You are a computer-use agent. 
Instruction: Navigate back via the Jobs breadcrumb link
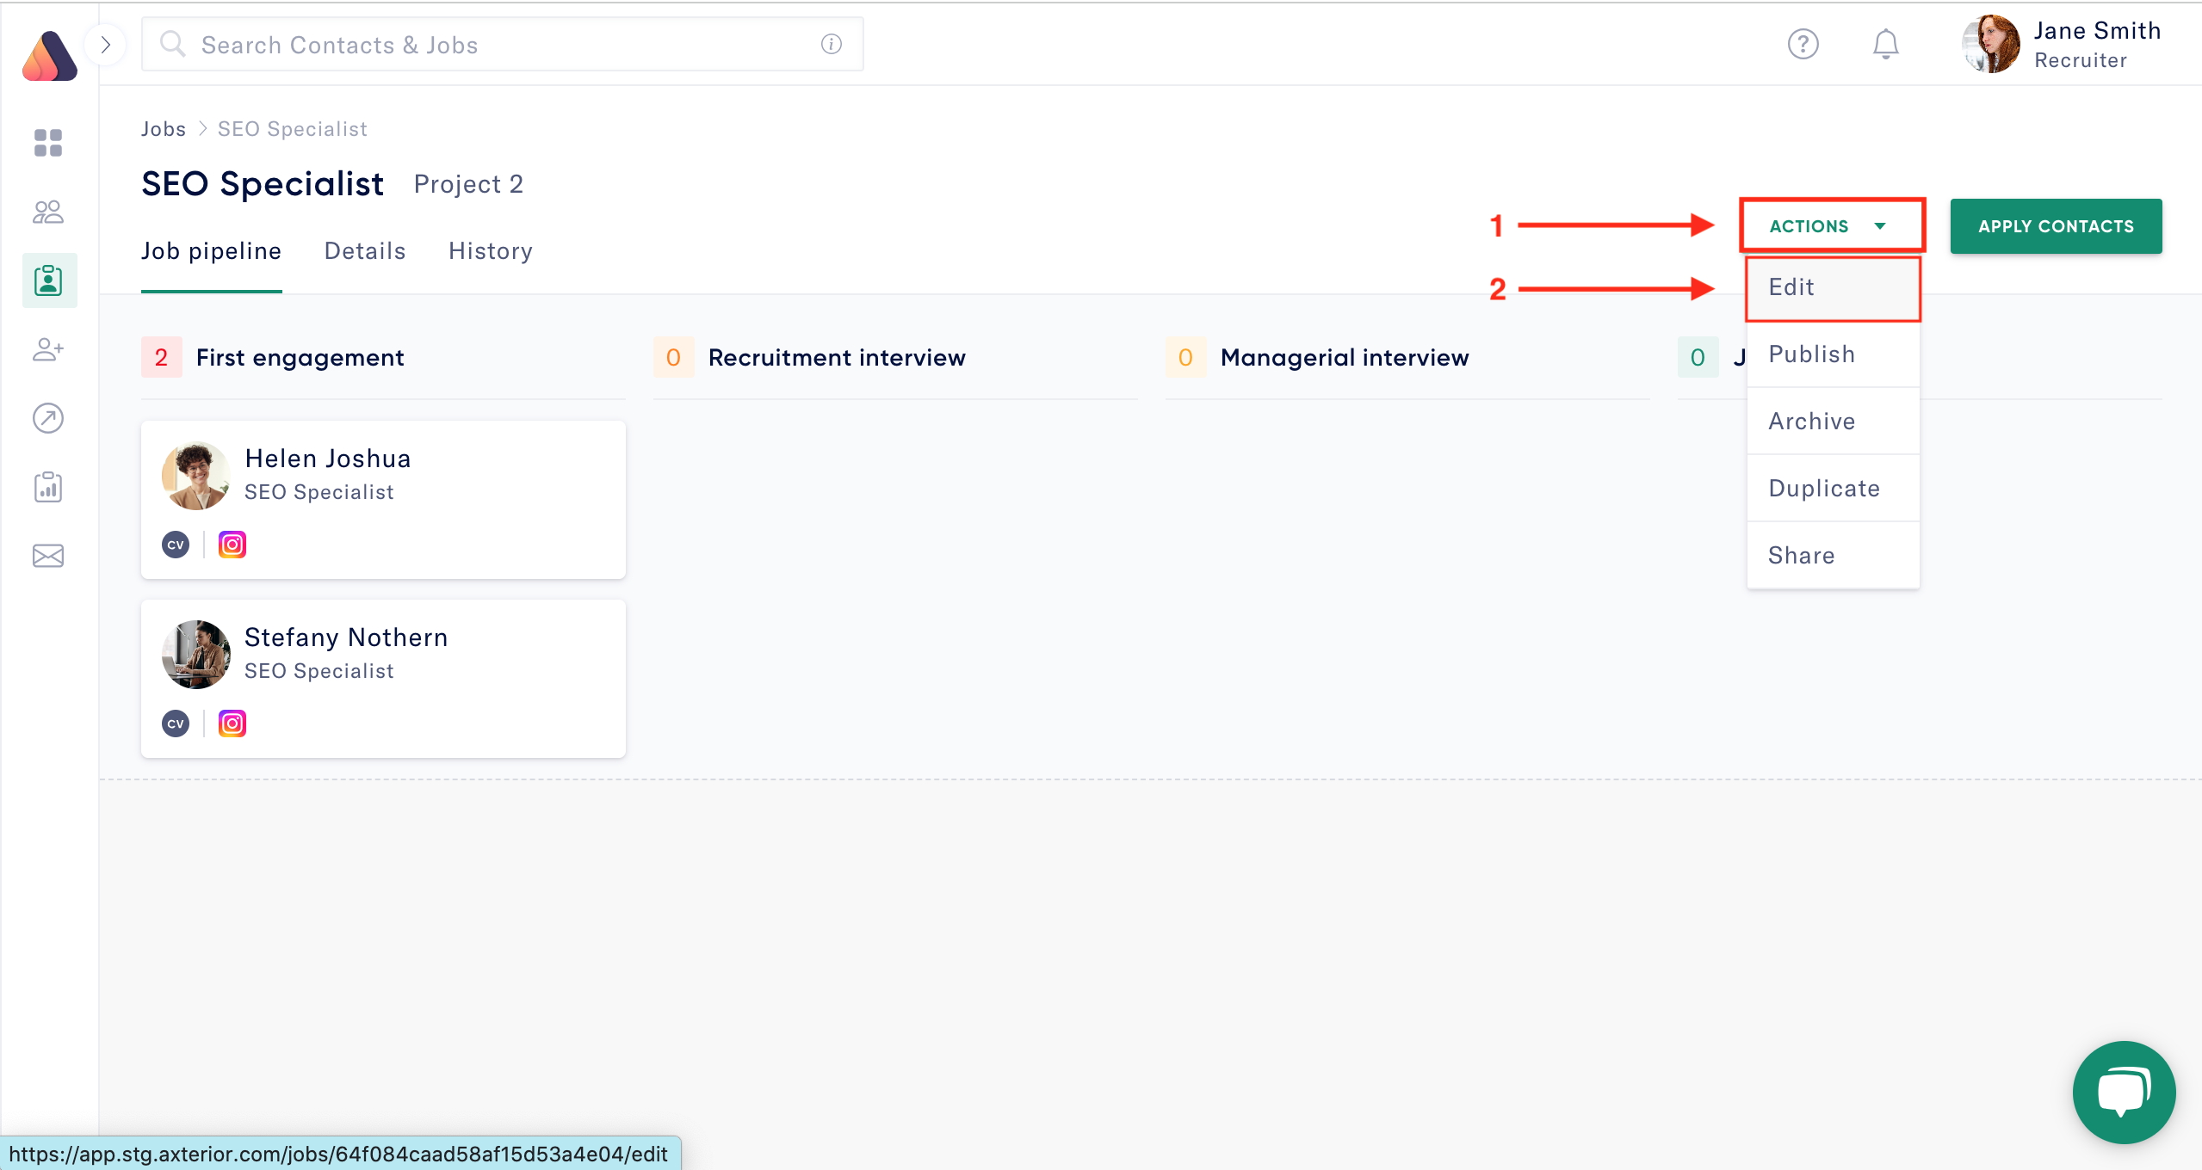coord(164,128)
